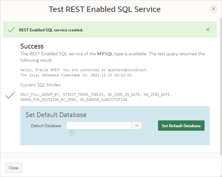222x177 pixels.
Task: Click the "Set Default Database" section heading
Action: [56, 115]
